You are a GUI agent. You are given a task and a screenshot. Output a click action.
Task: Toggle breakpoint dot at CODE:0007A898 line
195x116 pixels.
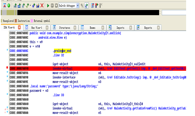[x=7, y=76]
